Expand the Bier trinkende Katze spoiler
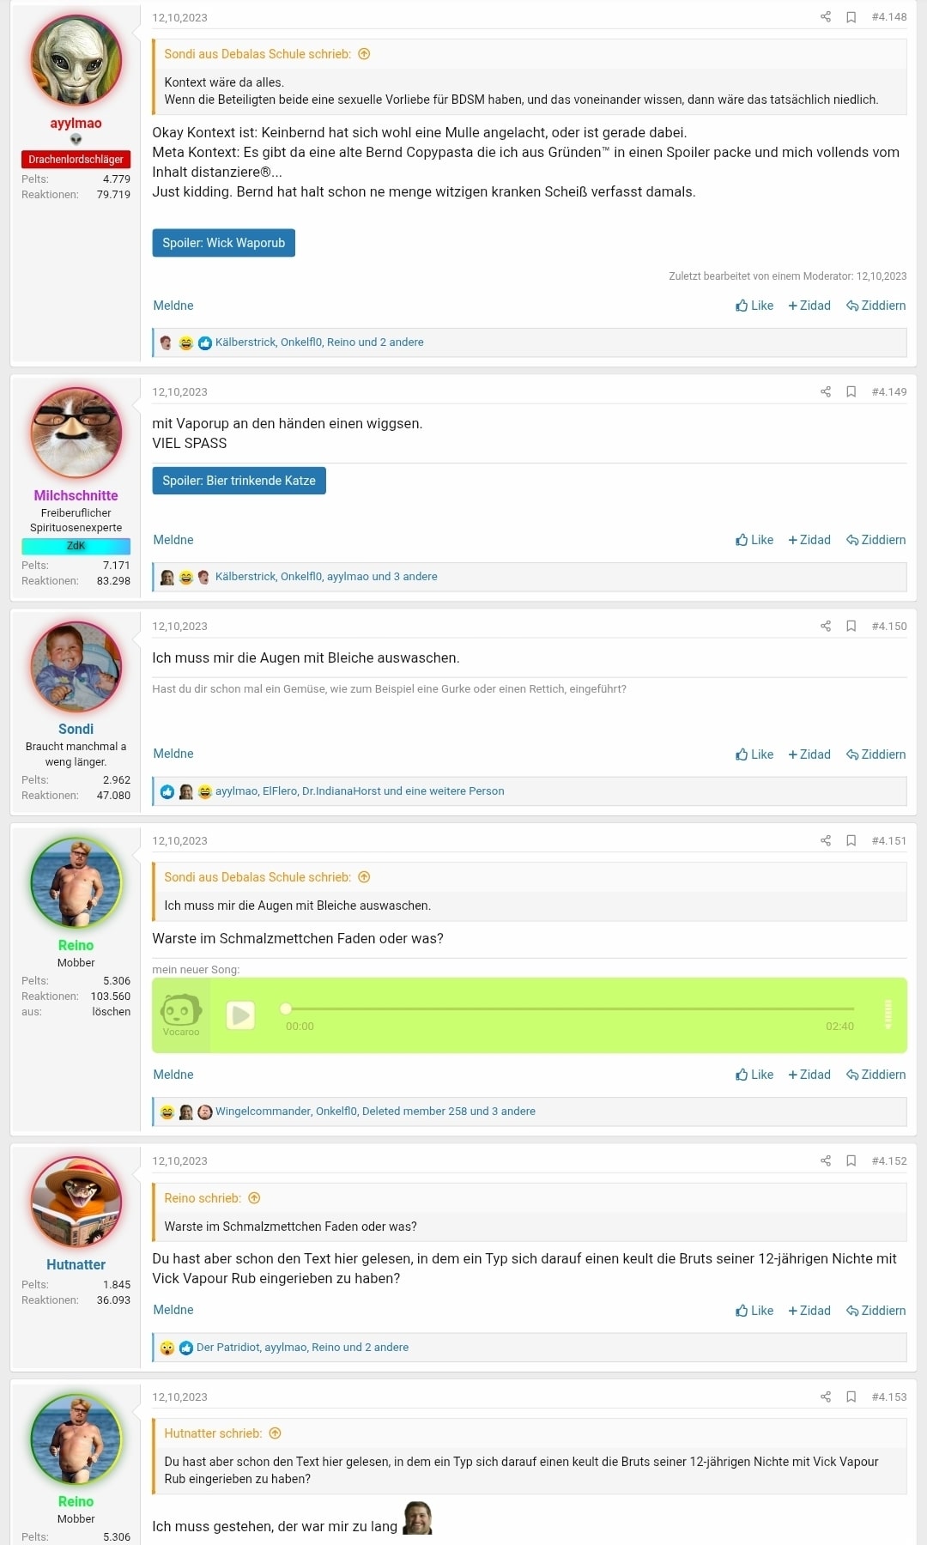Screen dimensions: 927x1545 tap(239, 481)
